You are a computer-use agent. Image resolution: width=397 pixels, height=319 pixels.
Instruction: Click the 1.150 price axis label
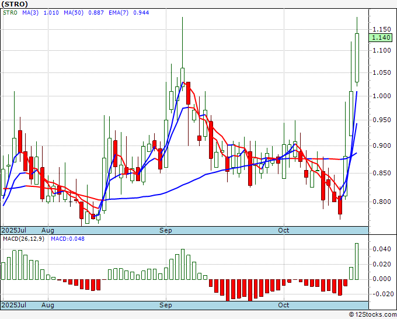[x=382, y=29]
